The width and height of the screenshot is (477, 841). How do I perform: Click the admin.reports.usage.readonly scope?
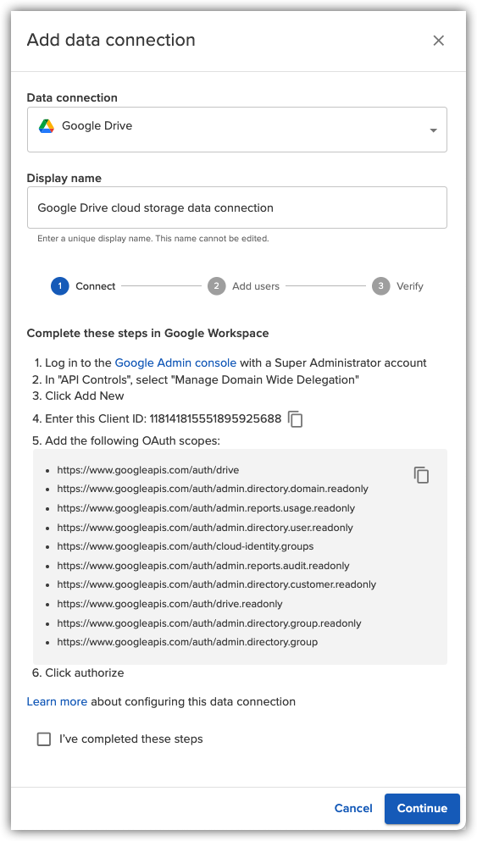(x=206, y=508)
